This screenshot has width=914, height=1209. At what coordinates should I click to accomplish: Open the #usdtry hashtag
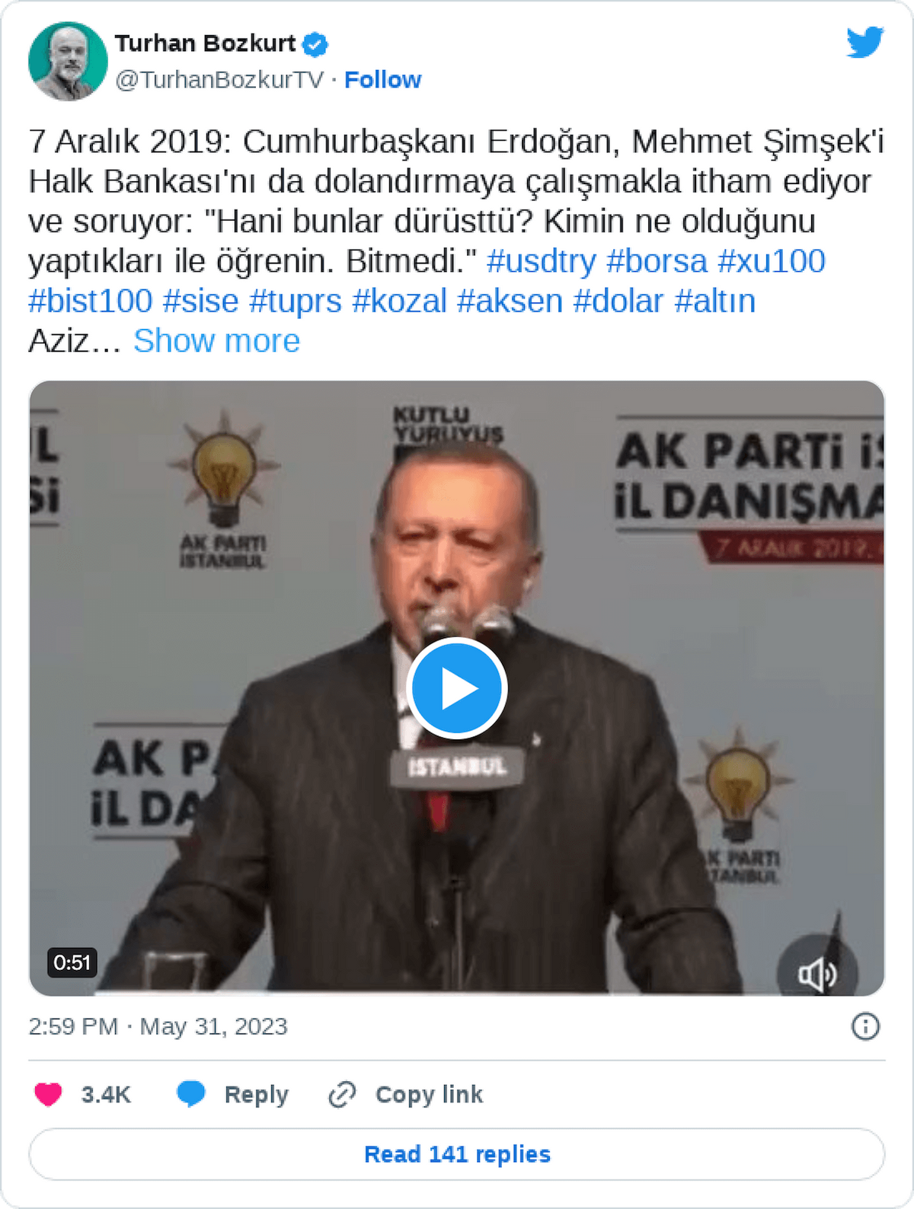click(542, 261)
